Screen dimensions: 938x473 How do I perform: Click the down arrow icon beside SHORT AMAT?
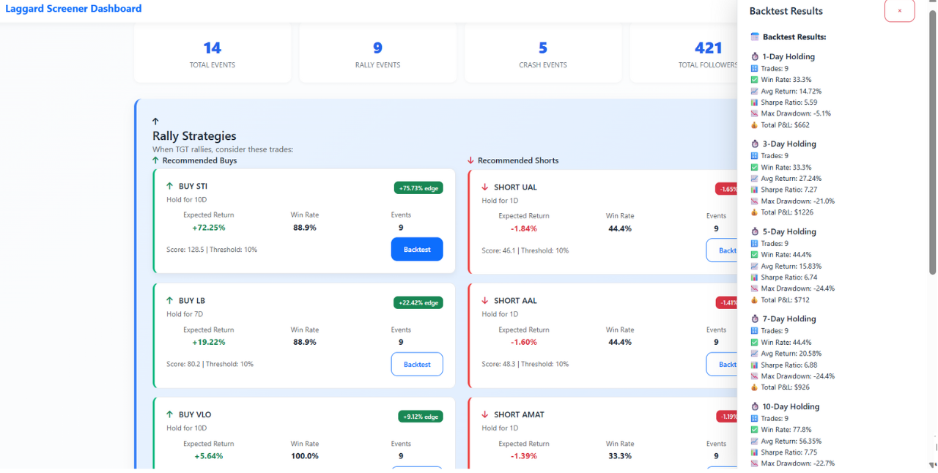pos(485,414)
